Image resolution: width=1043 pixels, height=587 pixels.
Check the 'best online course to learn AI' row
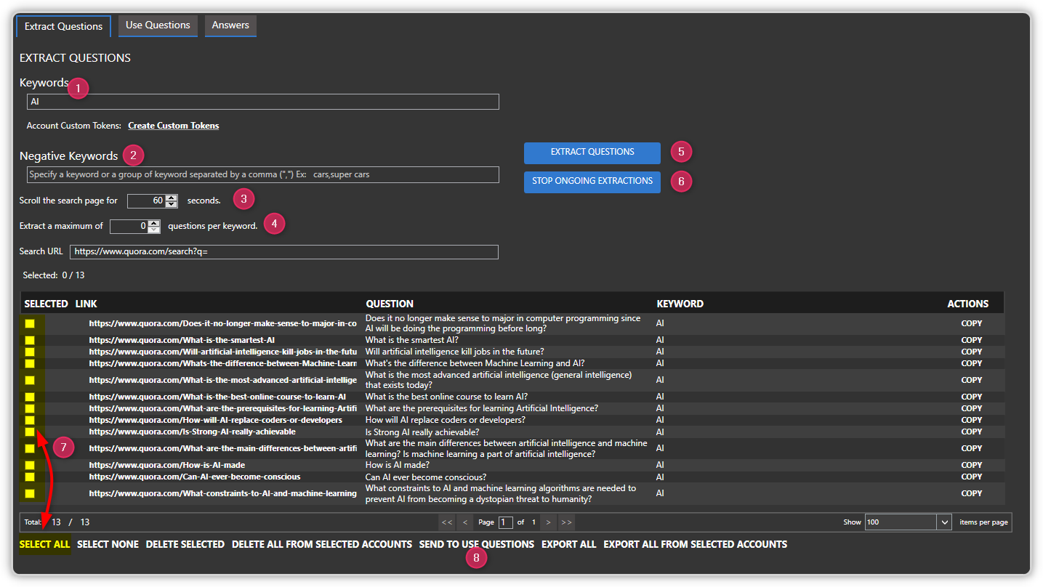pyautogui.click(x=30, y=397)
